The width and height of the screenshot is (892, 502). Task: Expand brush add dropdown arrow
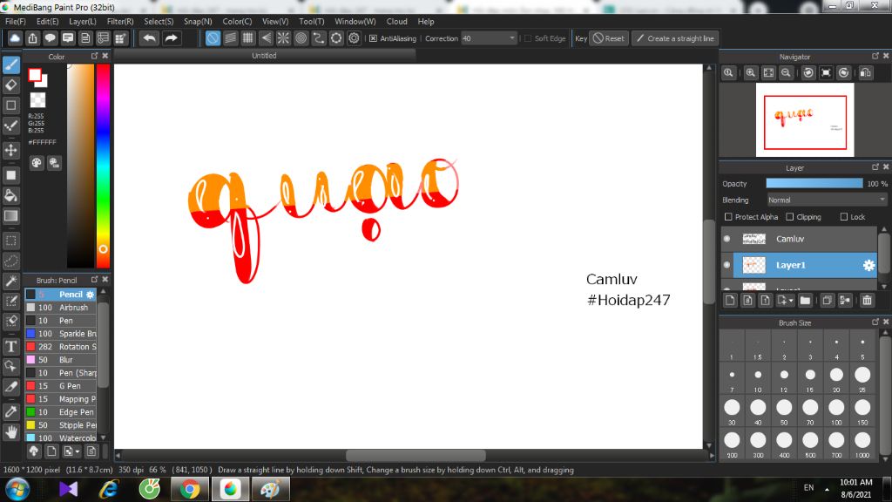click(x=78, y=451)
